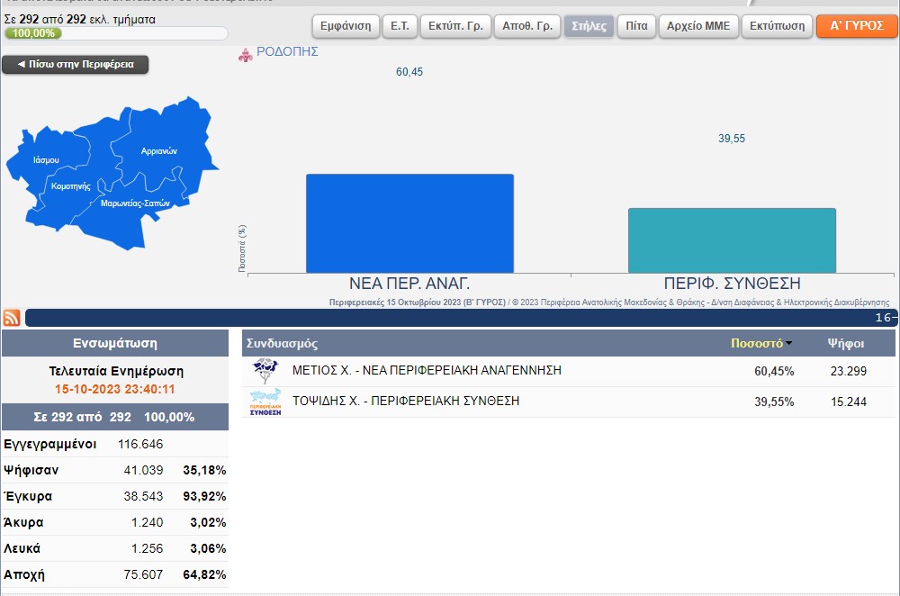Switch chart to Πίτα pie view
This screenshot has height=596, width=900.
(636, 26)
